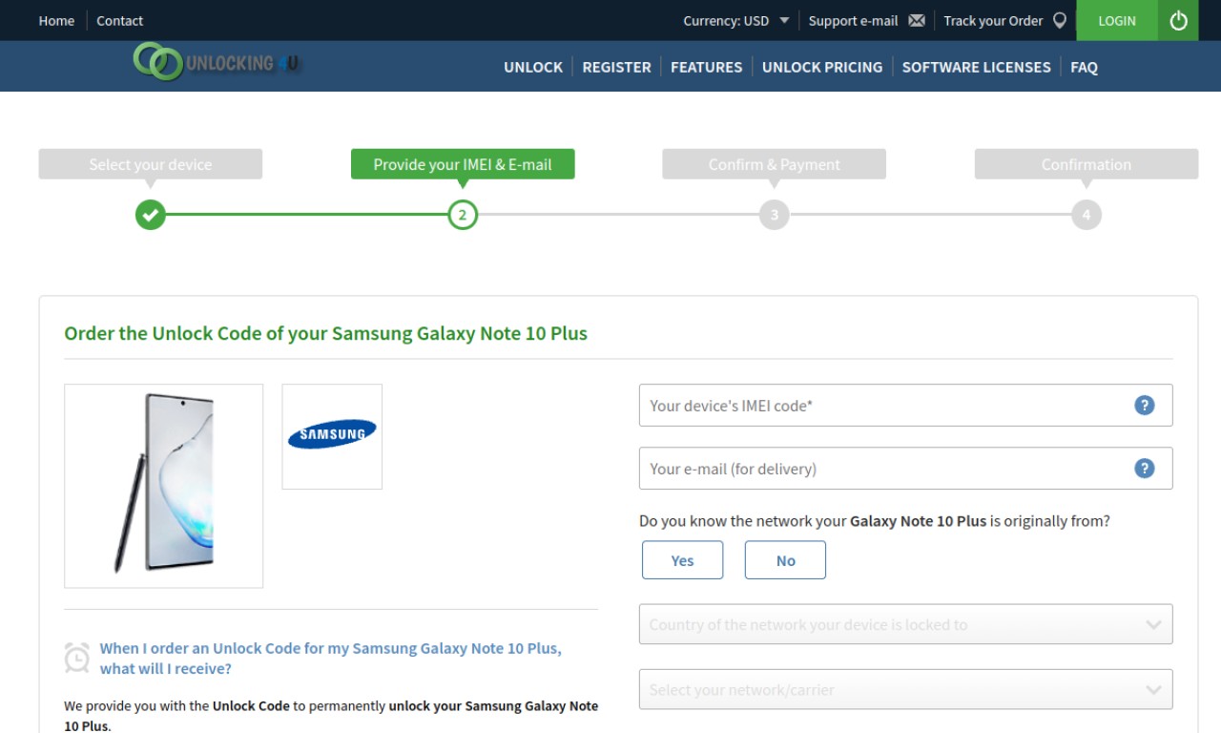This screenshot has height=733, width=1221.
Task: Click the location pin icon by Track your Order
Action: point(1059,20)
